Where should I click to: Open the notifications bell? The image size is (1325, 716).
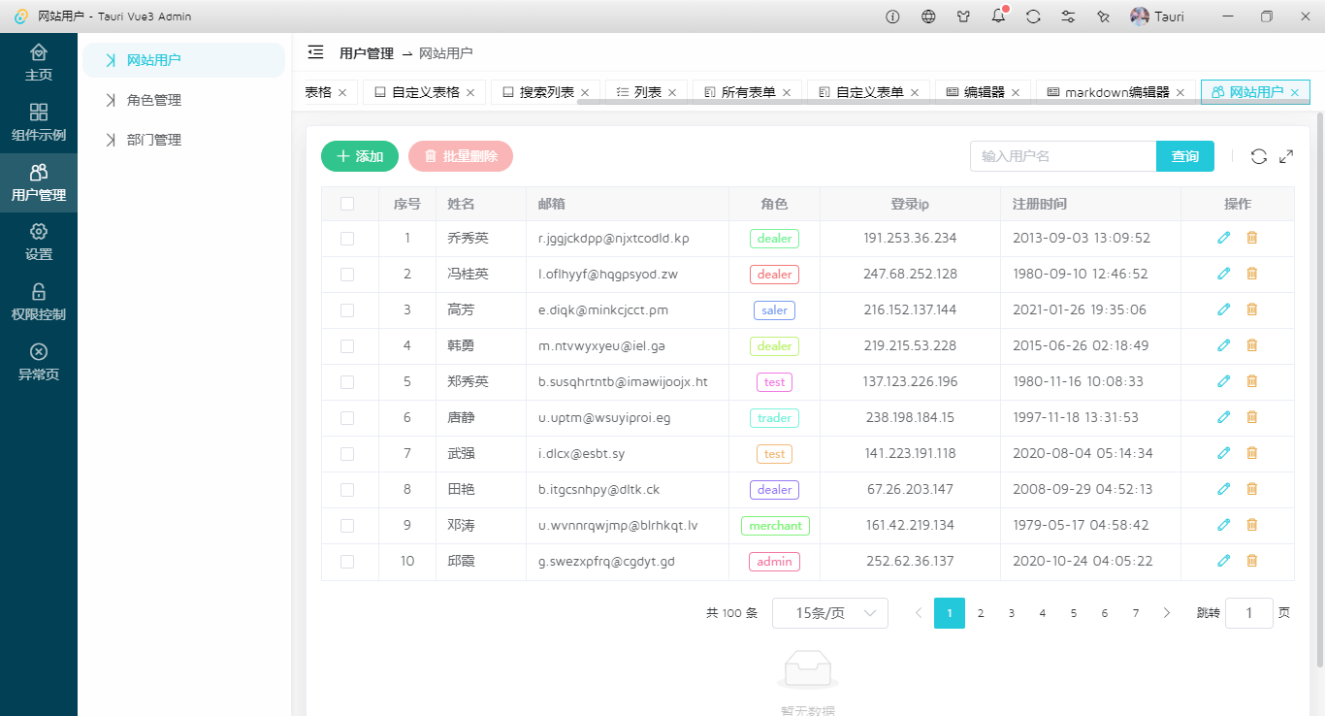998,16
